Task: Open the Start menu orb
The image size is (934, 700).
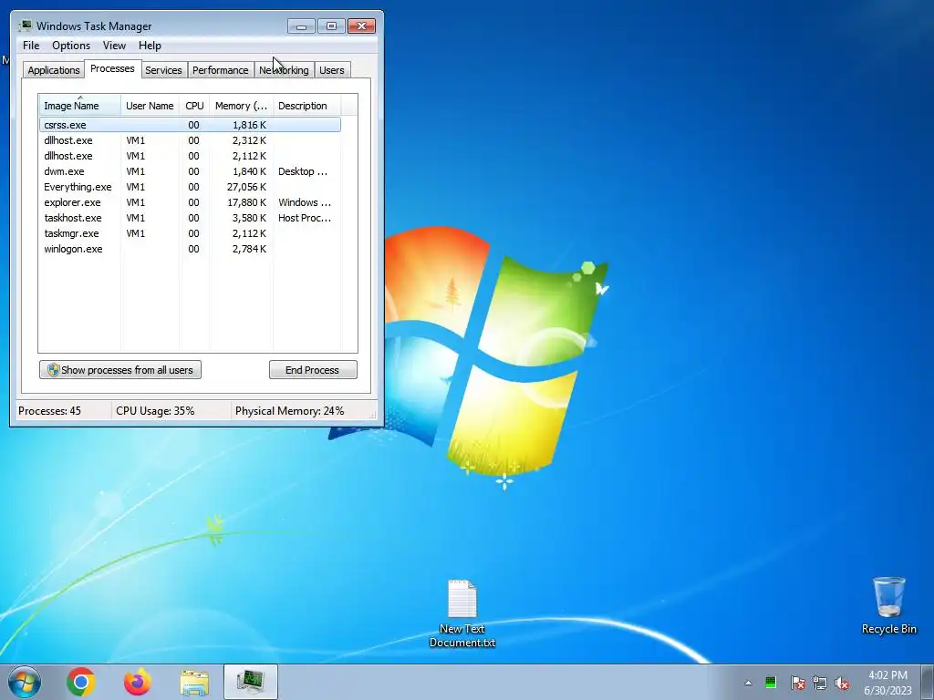Action: (25, 682)
